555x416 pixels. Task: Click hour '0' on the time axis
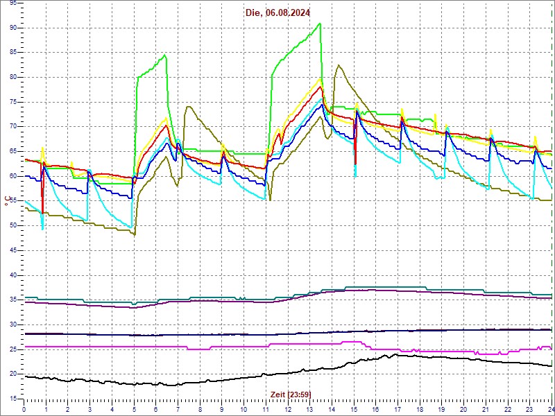(x=24, y=409)
